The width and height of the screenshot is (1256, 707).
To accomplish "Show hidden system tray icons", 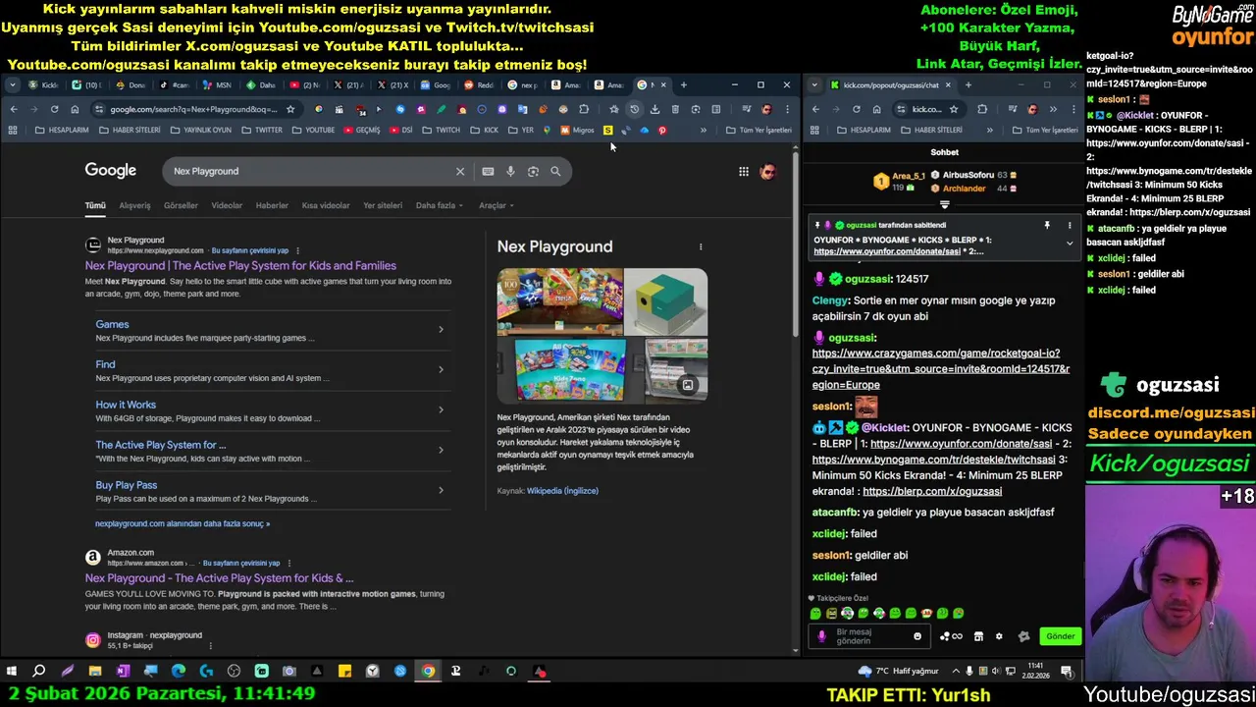I will 957,672.
